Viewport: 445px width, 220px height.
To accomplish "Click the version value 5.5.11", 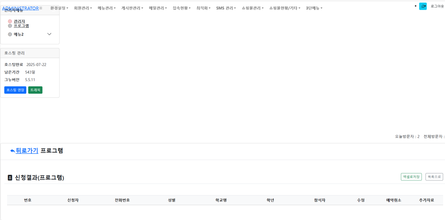I will [30, 80].
